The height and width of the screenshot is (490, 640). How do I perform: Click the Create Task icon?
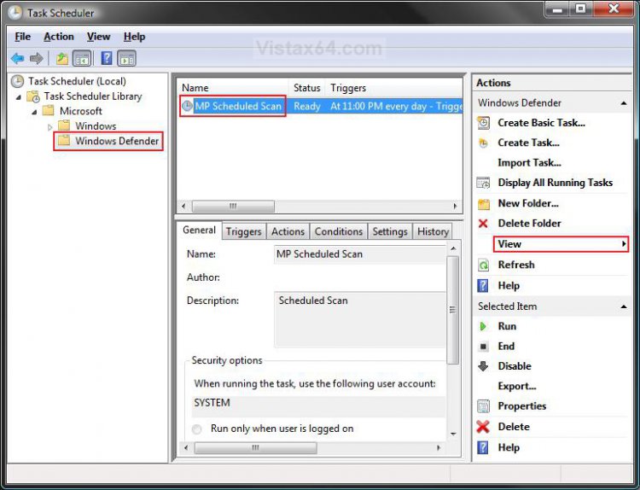484,143
